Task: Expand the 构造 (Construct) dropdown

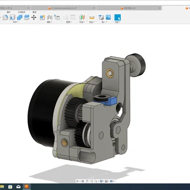Action: click(x=82, y=22)
